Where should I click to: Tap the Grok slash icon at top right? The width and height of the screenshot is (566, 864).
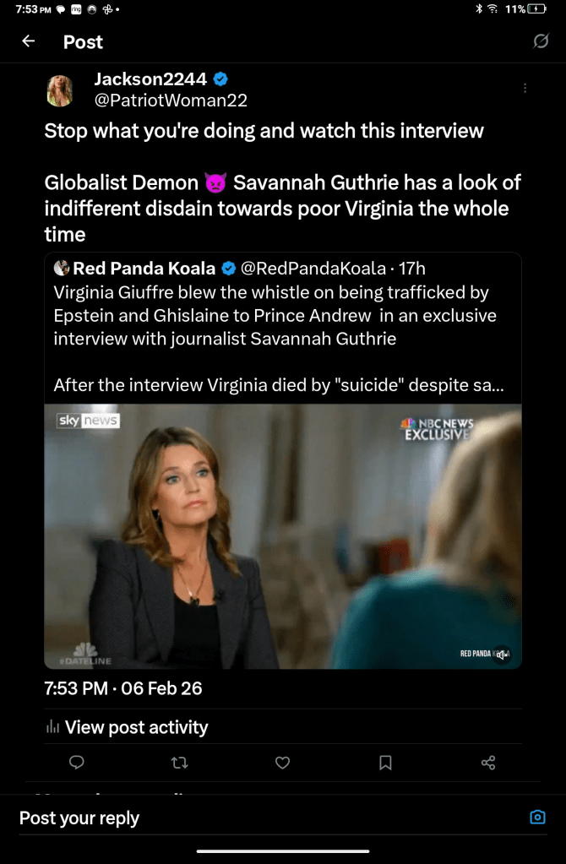[x=541, y=41]
